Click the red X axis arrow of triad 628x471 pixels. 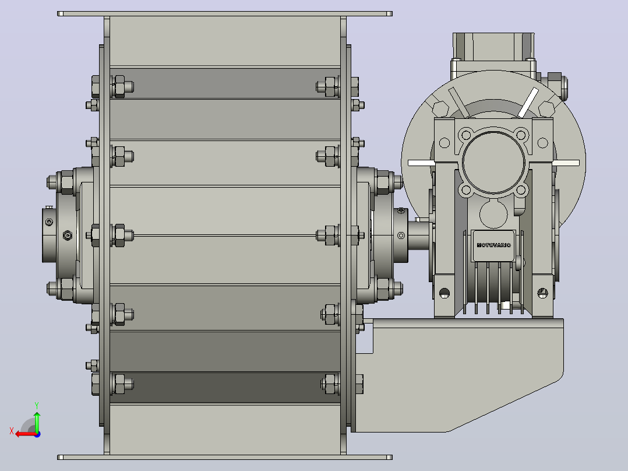coord(25,434)
